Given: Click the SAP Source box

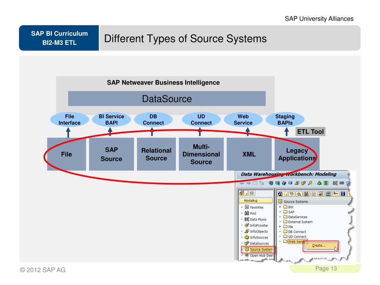Looking at the screenshot, I should tap(111, 154).
